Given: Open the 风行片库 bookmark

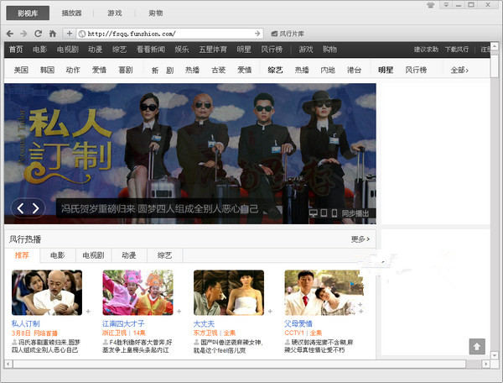Looking at the screenshot, I should 288,34.
